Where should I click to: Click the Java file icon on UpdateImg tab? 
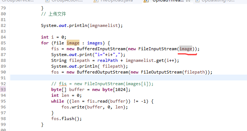[197, 1]
